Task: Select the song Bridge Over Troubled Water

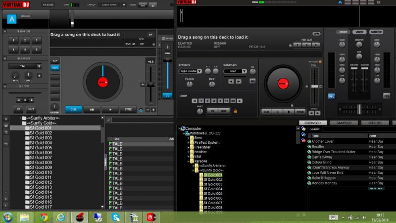Action: (333, 152)
